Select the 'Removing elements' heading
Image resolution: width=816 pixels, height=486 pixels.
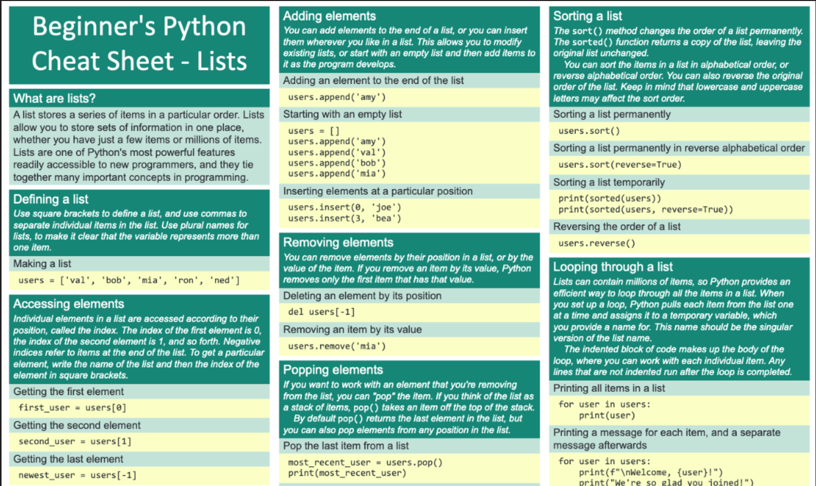coord(338,242)
